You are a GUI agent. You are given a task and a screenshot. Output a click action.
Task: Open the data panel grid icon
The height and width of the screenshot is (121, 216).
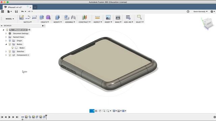[2, 11]
